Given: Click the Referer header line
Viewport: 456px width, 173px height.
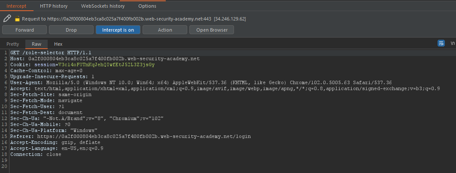Looking at the screenshot, I should pos(131,136).
